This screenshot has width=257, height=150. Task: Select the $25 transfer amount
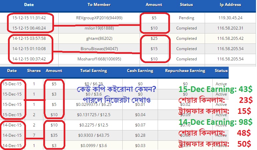154,38
